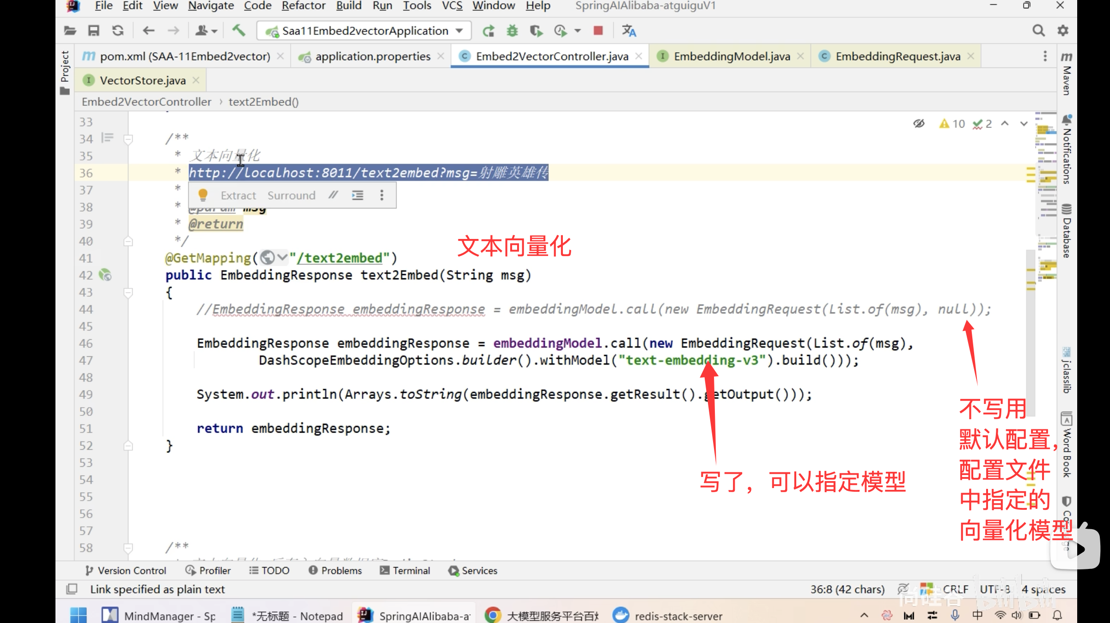Click Surround in the floating toolbar
The image size is (1110, 623).
click(291, 195)
